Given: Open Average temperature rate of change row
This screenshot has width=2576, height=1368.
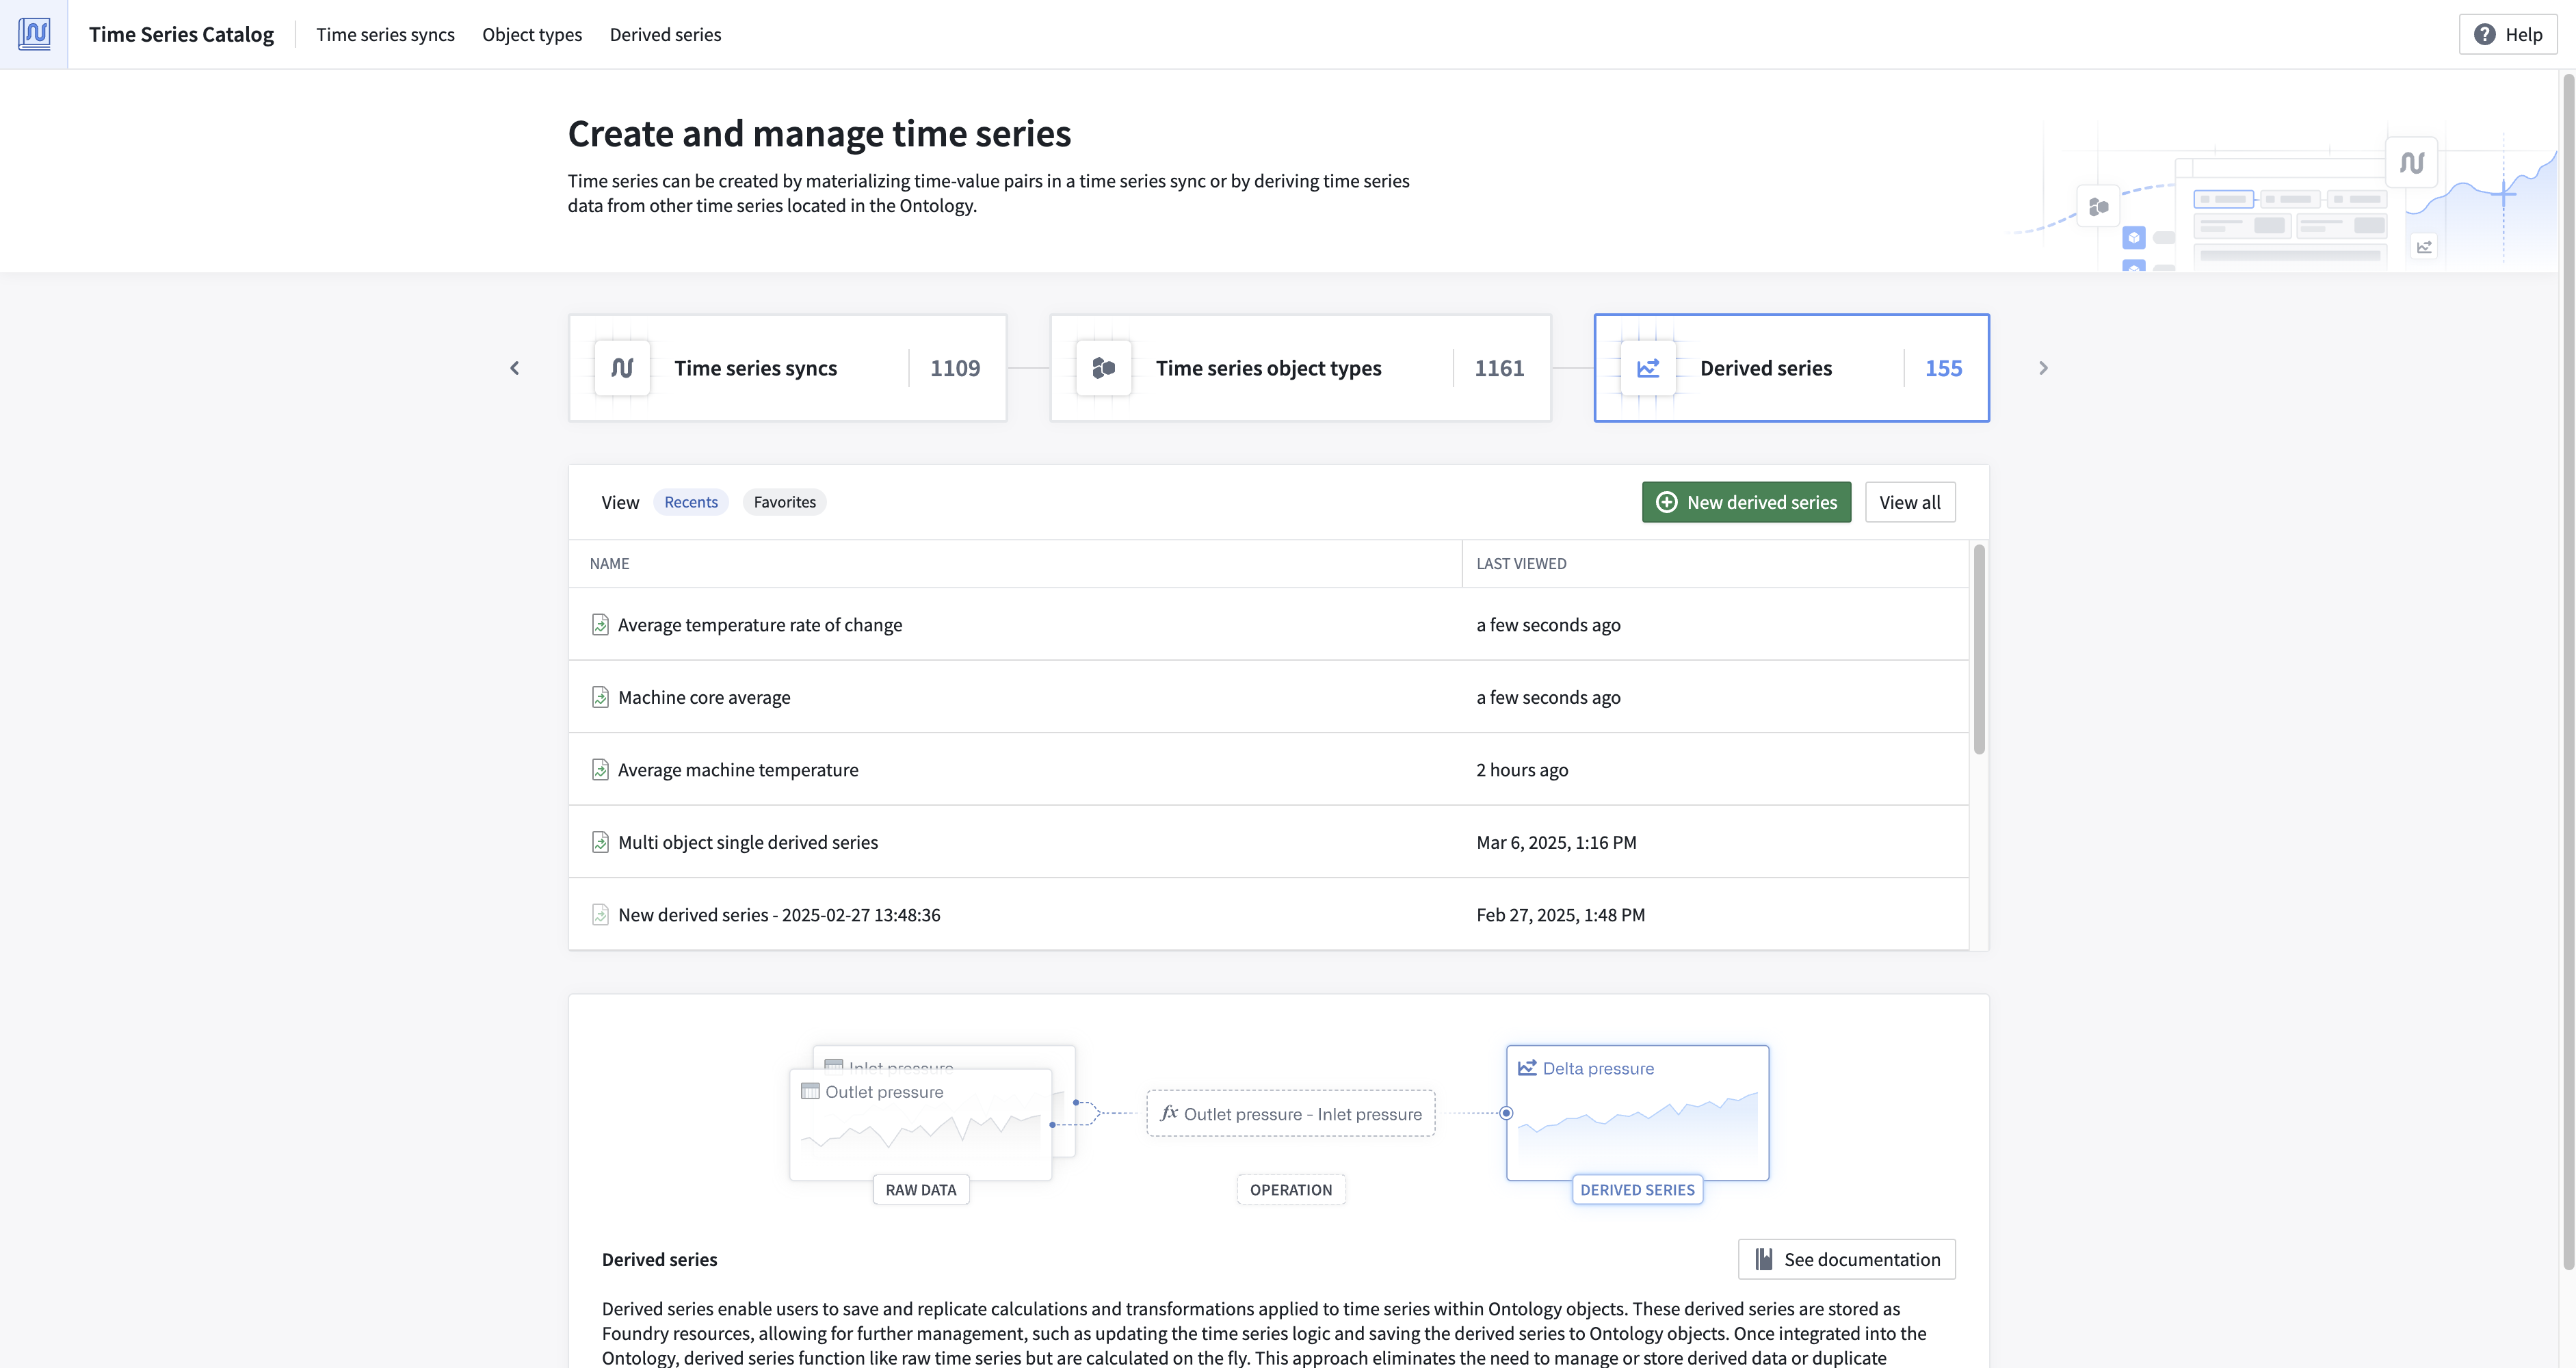Looking at the screenshot, I should pos(1268,624).
